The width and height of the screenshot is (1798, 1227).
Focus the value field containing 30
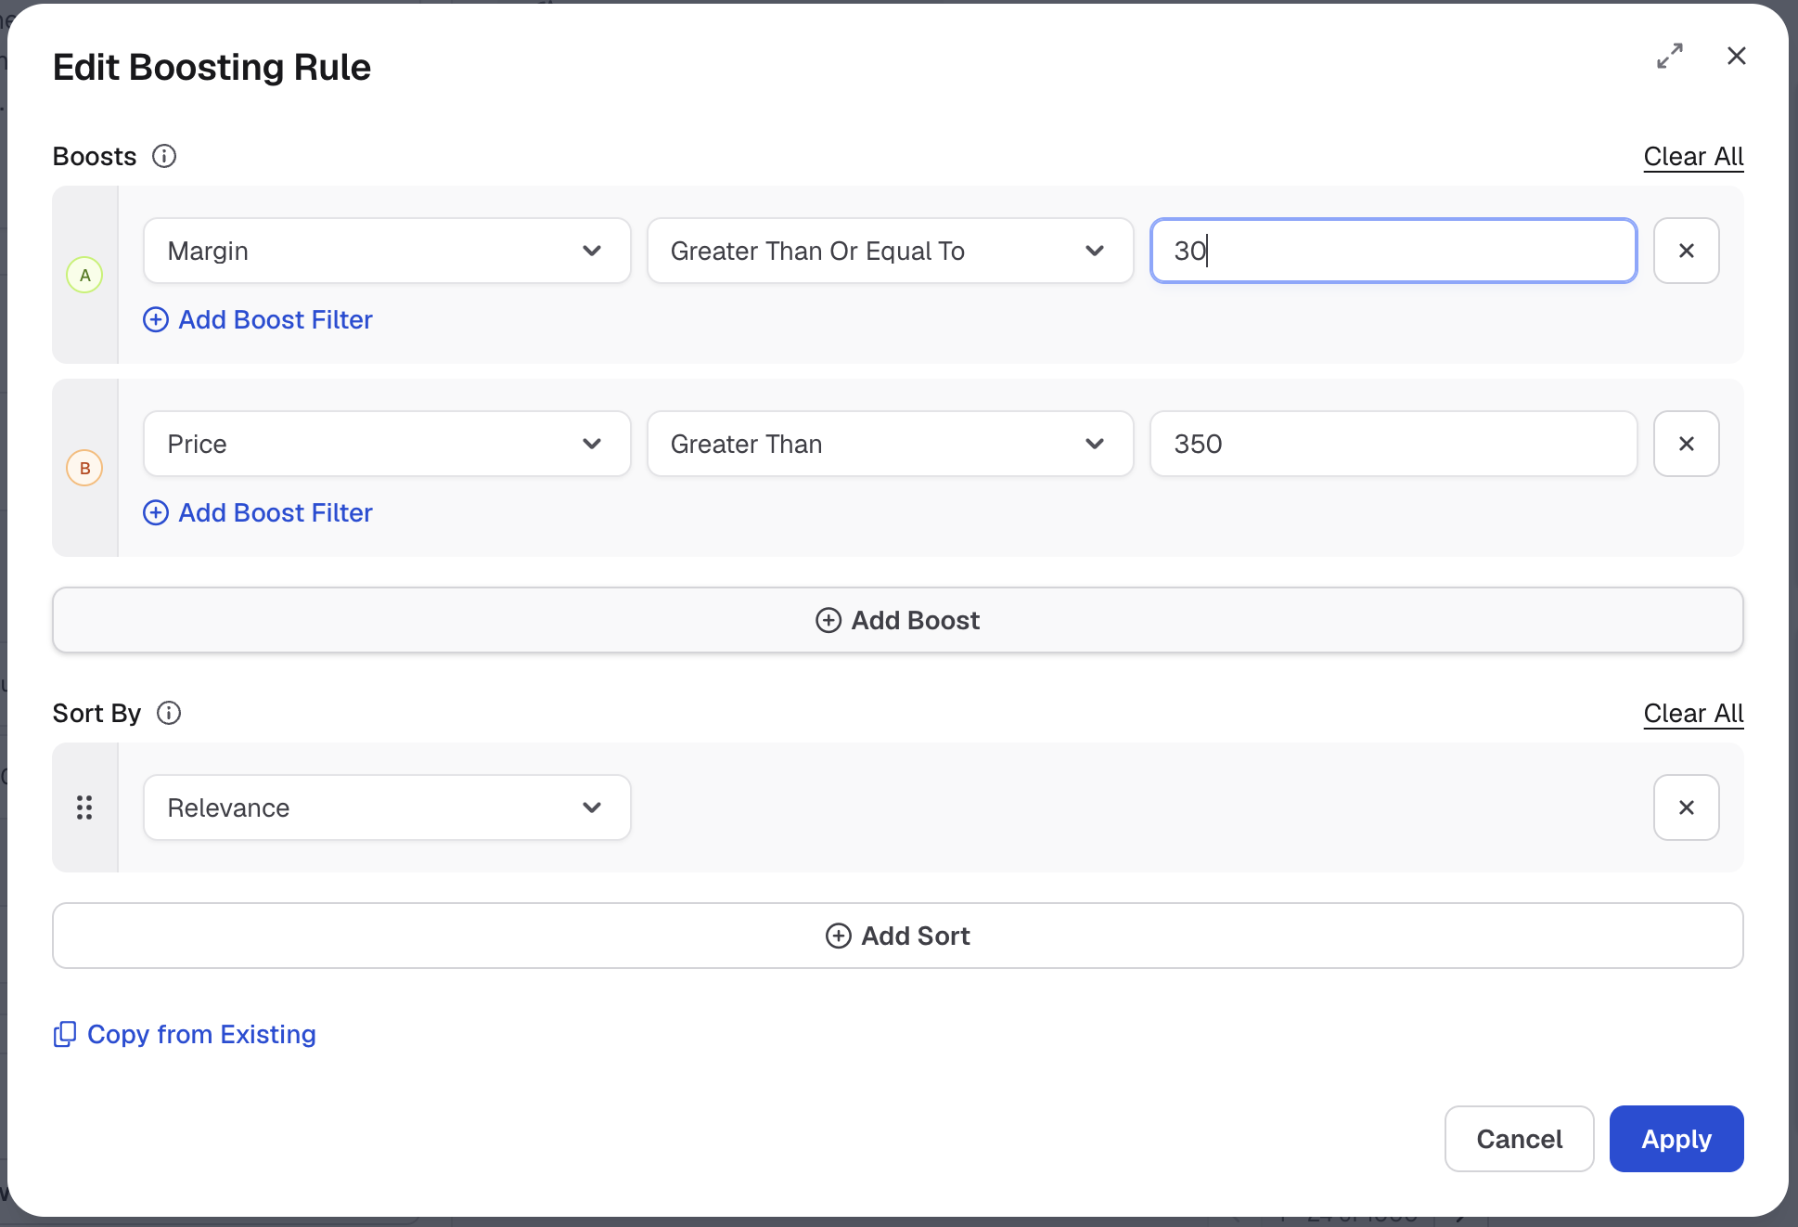(x=1393, y=251)
